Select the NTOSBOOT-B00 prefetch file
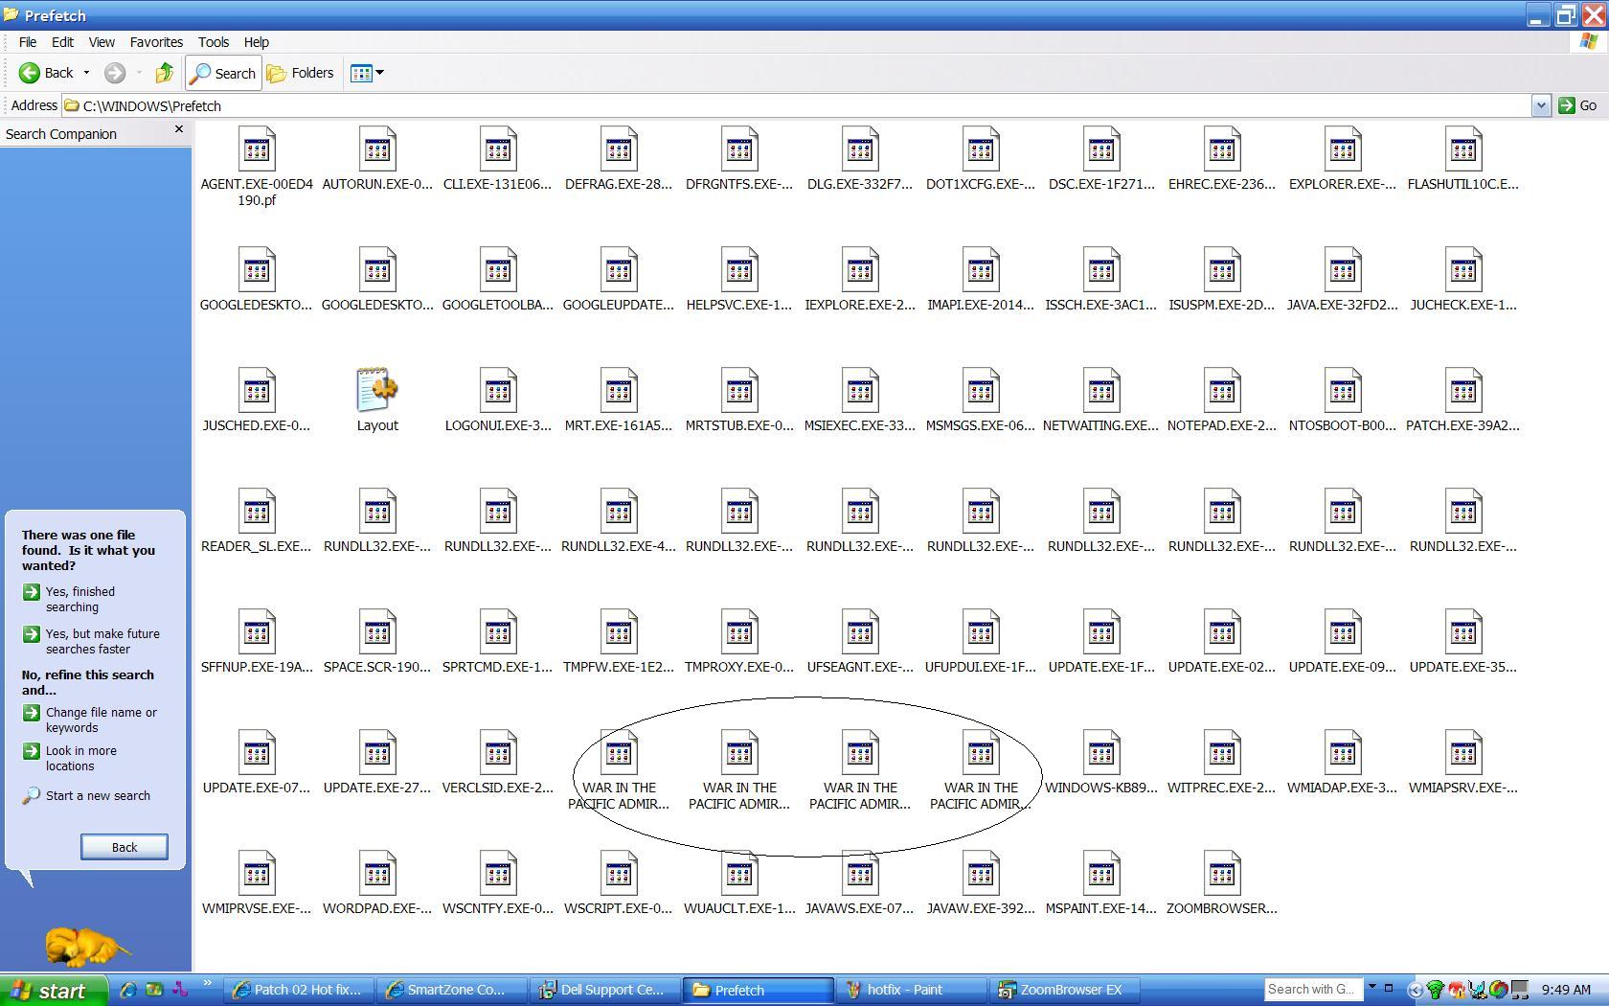The image size is (1609, 1006). click(x=1343, y=401)
